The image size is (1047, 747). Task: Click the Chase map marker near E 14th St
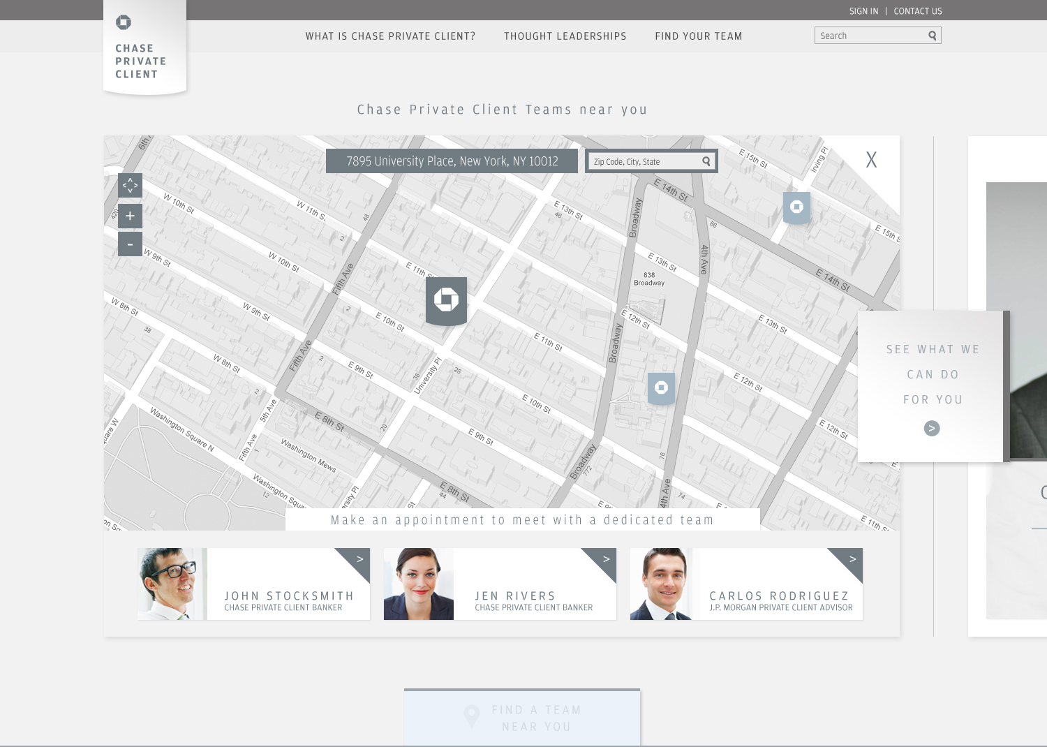(796, 207)
